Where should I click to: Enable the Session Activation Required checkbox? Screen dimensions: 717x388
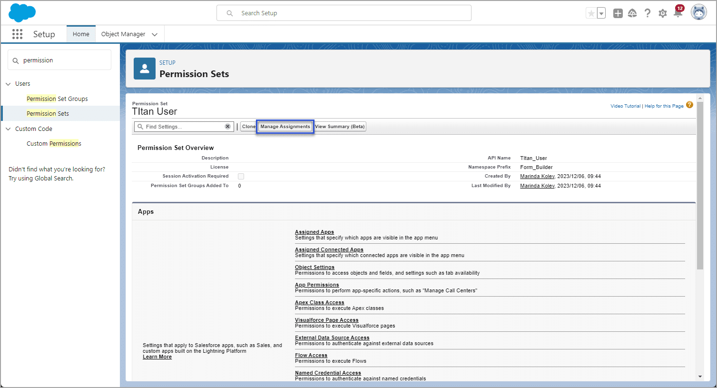pyautogui.click(x=241, y=176)
